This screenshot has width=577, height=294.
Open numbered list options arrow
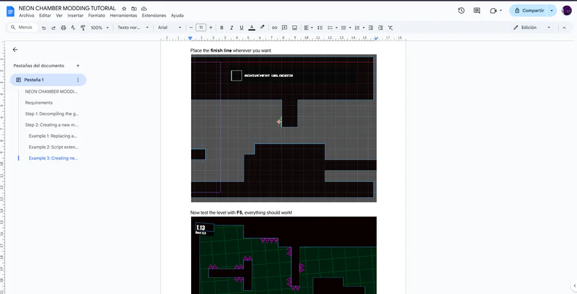click(x=364, y=28)
